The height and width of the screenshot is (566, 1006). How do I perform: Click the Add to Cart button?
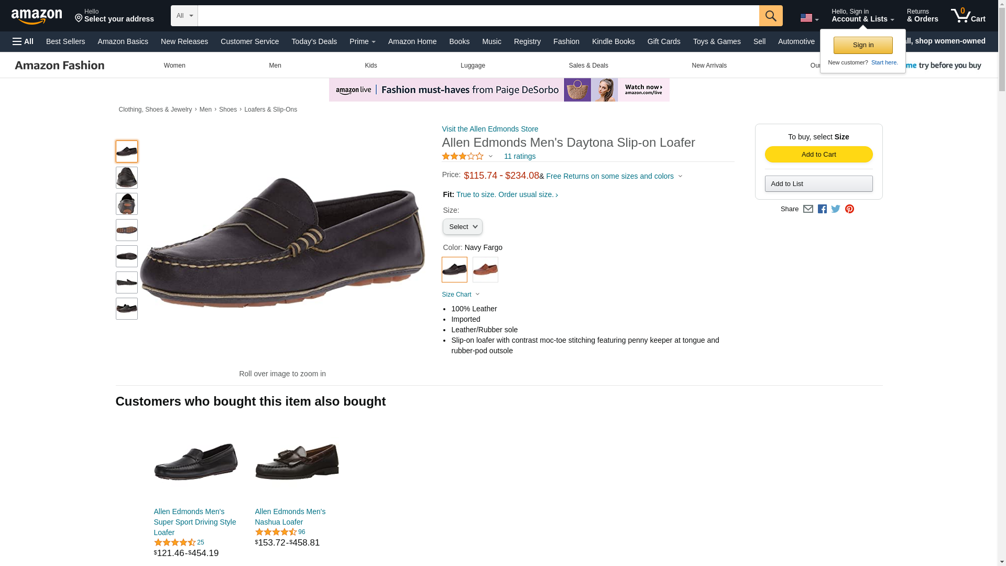(818, 154)
